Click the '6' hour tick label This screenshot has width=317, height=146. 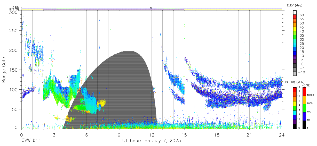click(86, 135)
